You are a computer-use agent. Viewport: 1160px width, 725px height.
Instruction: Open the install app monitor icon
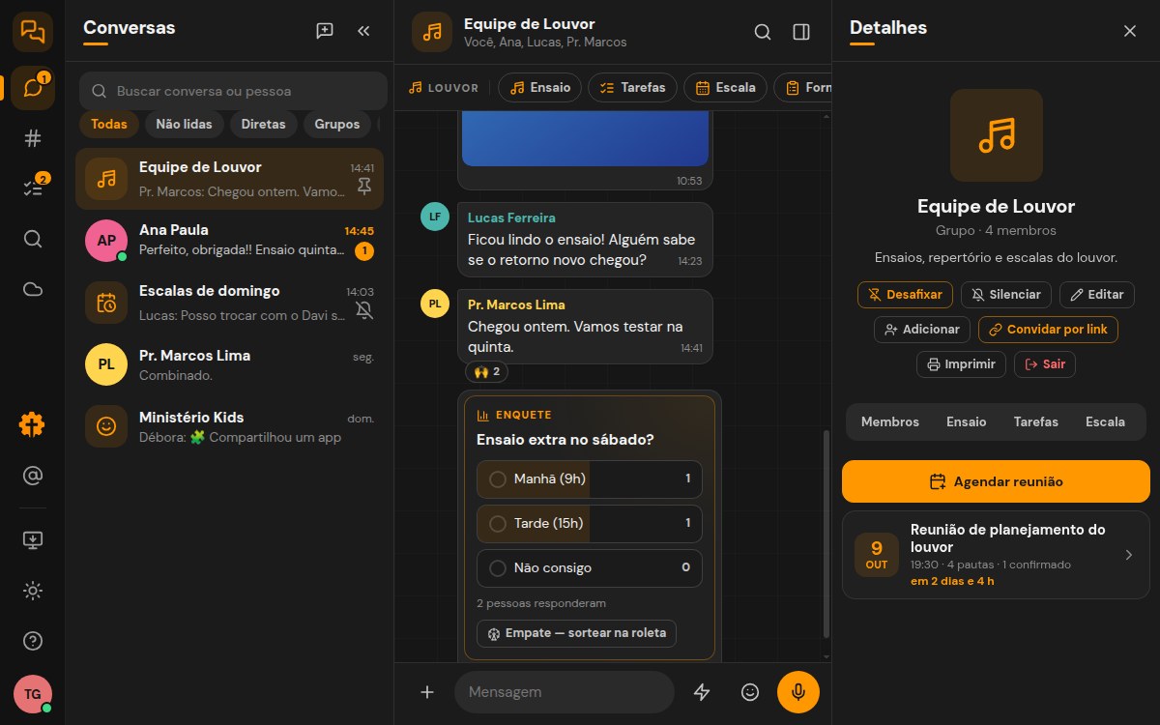(33, 539)
